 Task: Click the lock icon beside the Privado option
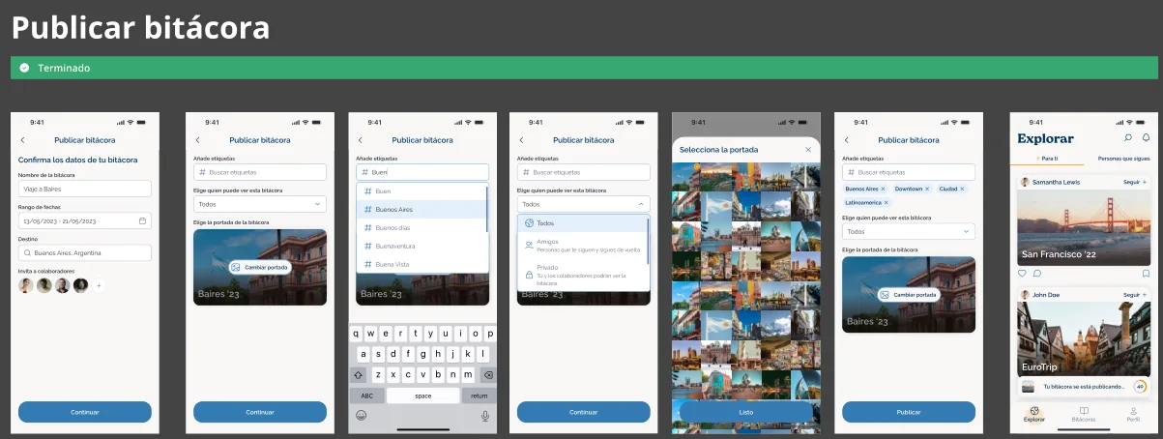point(529,275)
